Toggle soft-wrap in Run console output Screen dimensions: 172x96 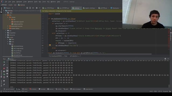(7, 68)
